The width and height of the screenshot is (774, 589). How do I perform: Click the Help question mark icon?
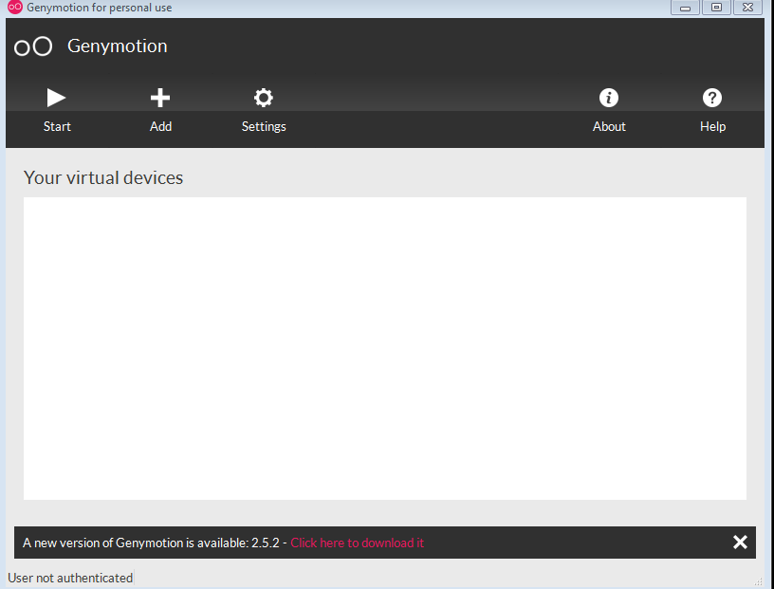712,97
